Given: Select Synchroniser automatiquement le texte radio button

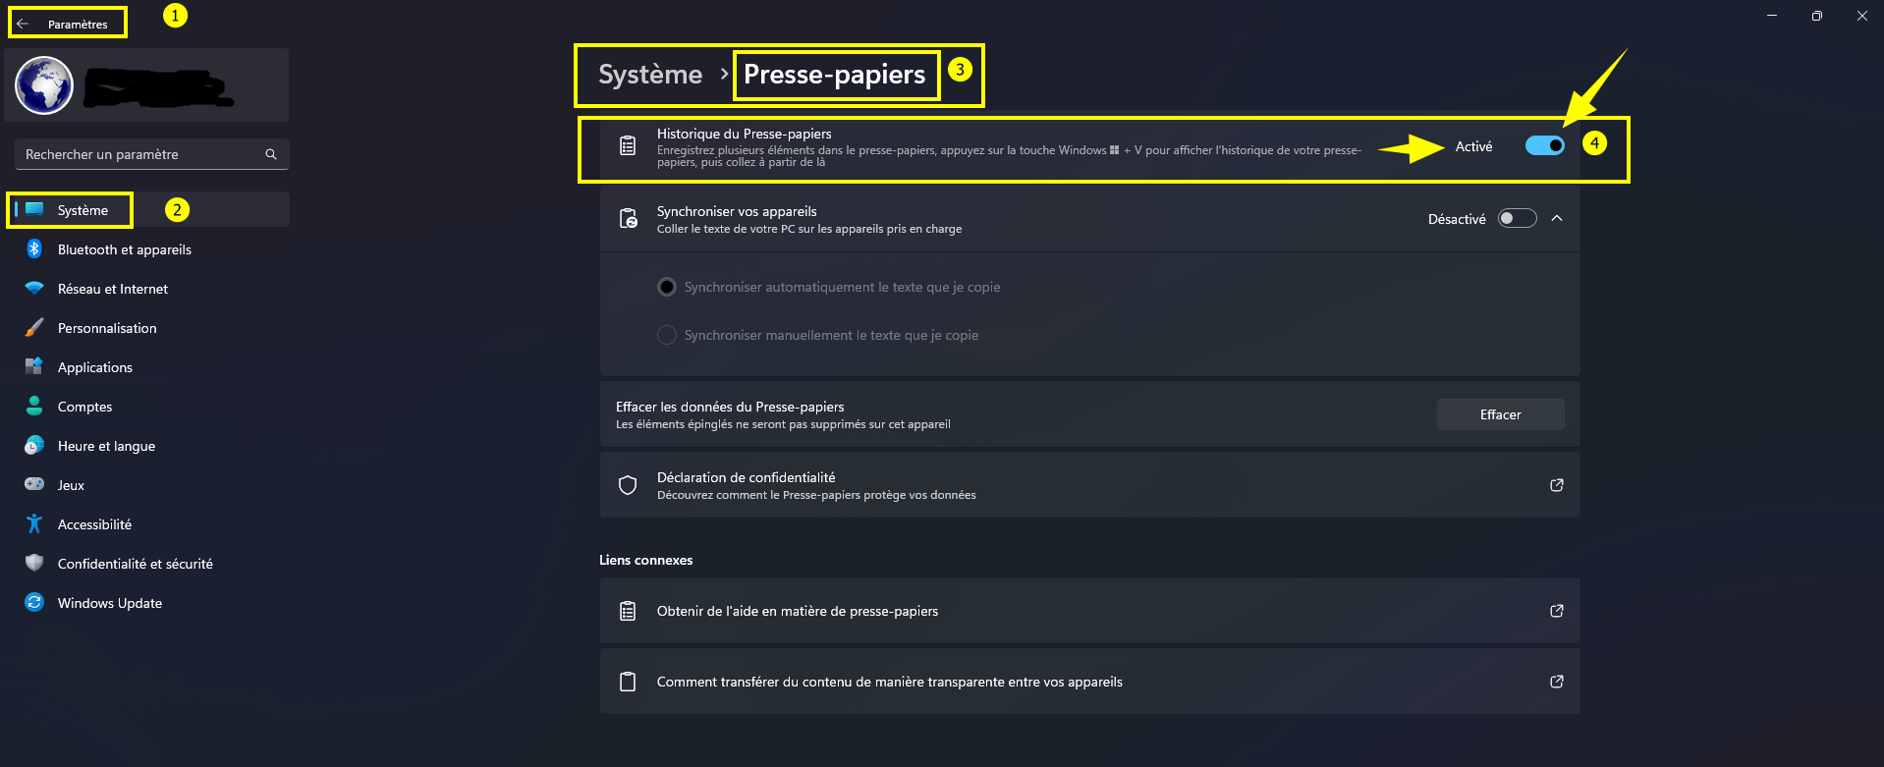Looking at the screenshot, I should tap(667, 287).
